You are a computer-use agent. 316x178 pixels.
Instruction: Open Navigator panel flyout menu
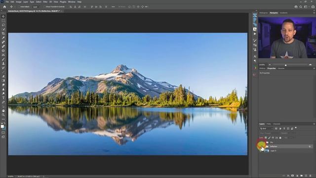(314, 13)
